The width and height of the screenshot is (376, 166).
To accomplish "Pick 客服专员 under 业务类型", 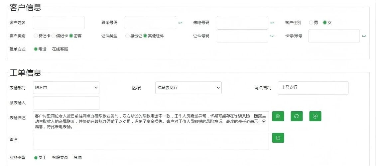I will 60,158.
